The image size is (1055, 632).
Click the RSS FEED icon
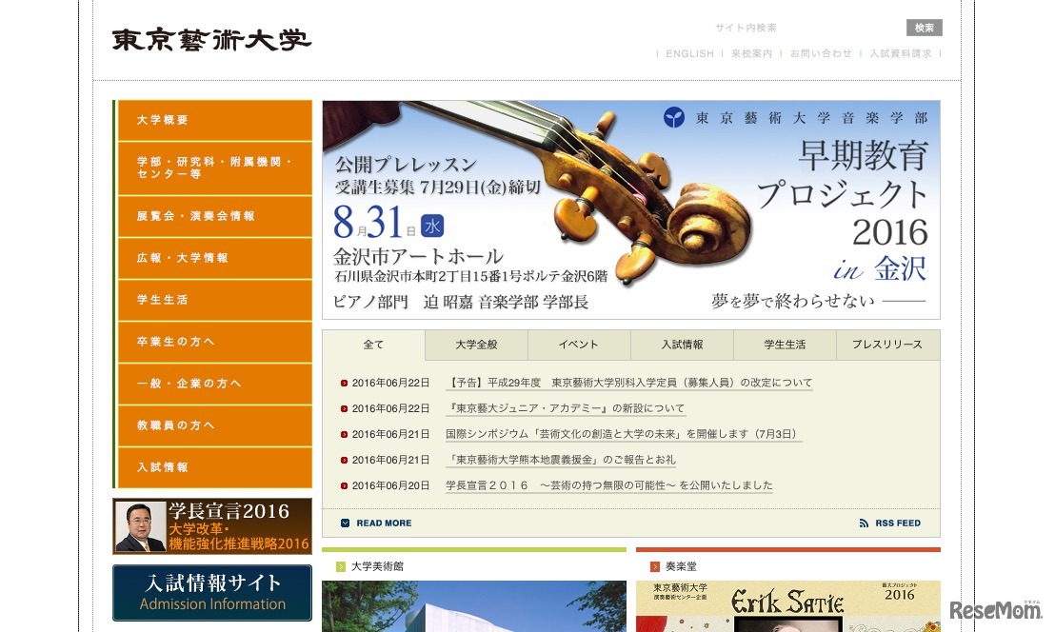(x=864, y=523)
